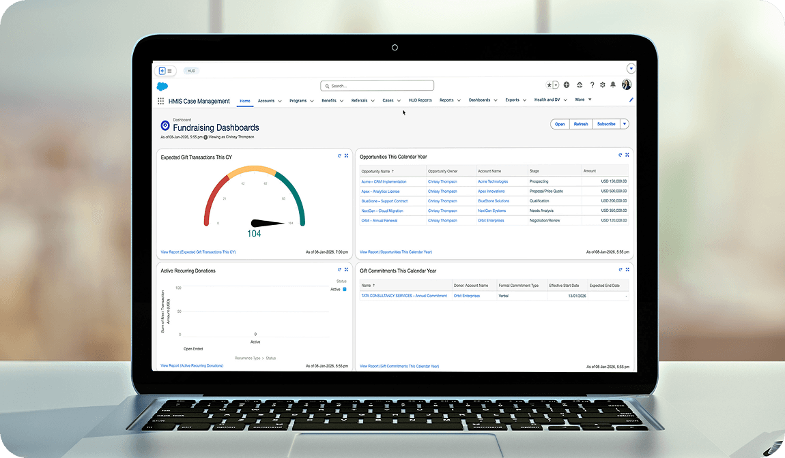785x458 pixels.
Task: Click the round dropdown arrow at top right
Action: (631, 69)
